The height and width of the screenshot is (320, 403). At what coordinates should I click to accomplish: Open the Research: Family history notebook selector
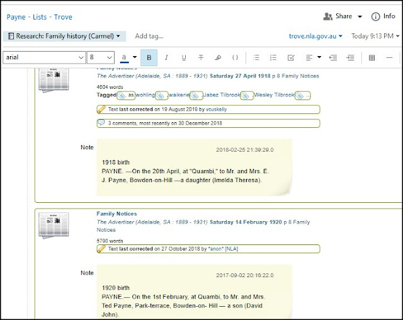coord(64,36)
